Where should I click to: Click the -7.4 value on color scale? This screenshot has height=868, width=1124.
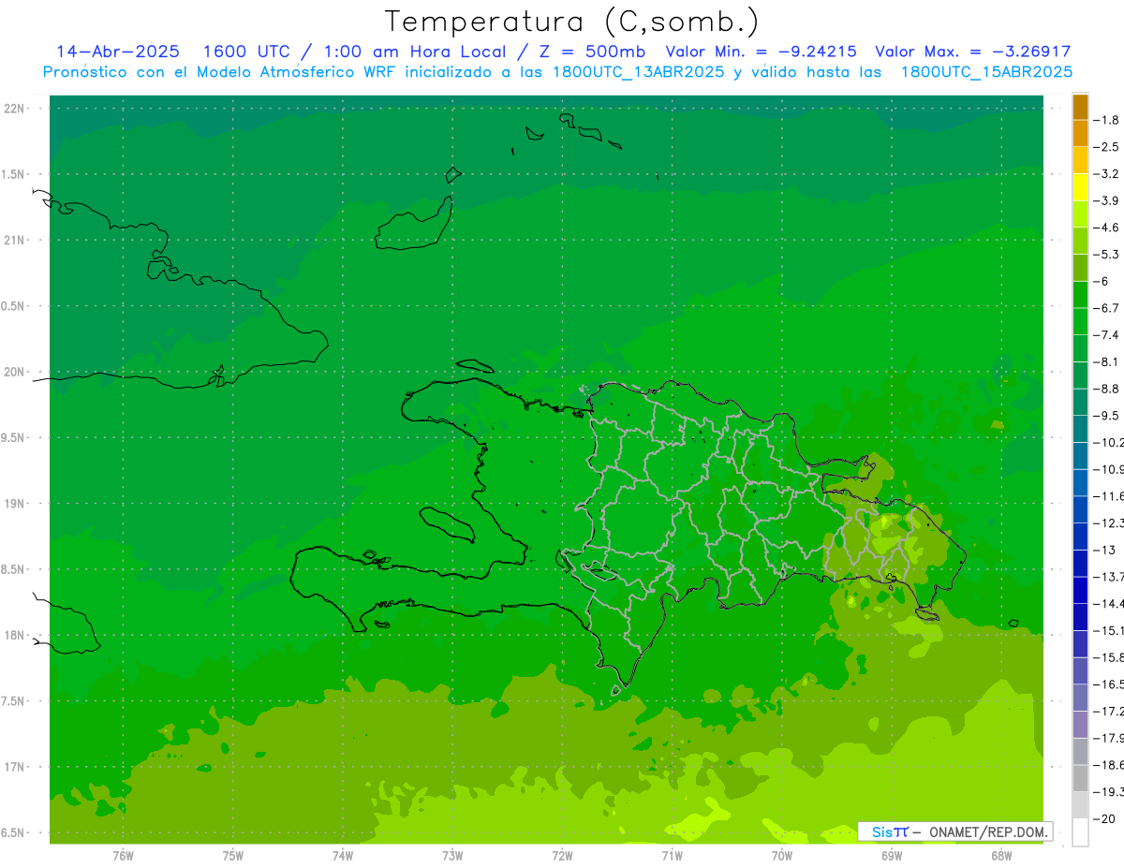pos(1106,334)
